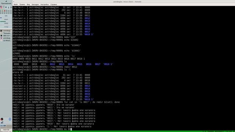Open the Закладки menu
The image size is (235, 132).
35,4
